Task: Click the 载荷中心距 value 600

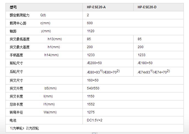Action: [90, 23]
